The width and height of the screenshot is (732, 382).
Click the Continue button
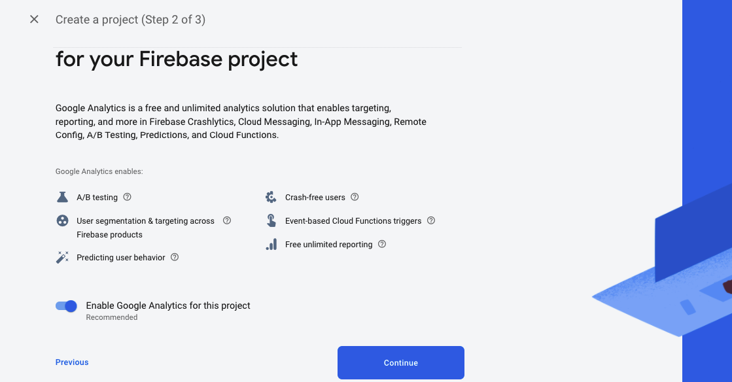tap(400, 363)
